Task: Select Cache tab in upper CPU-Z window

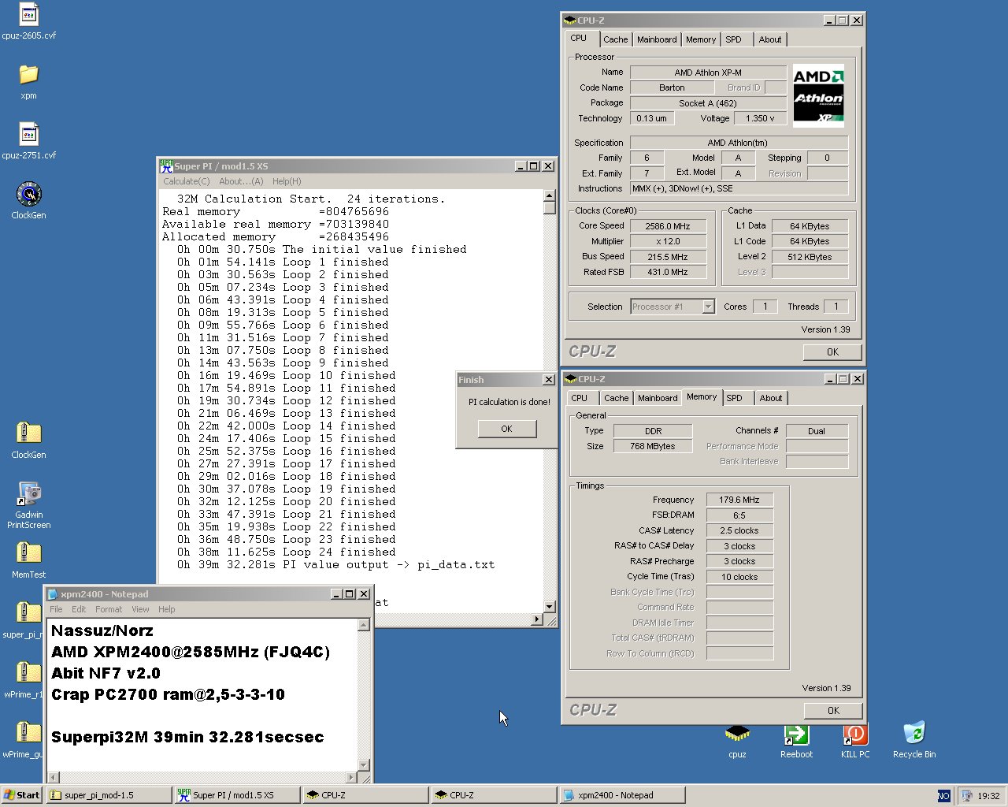Action: tap(616, 39)
